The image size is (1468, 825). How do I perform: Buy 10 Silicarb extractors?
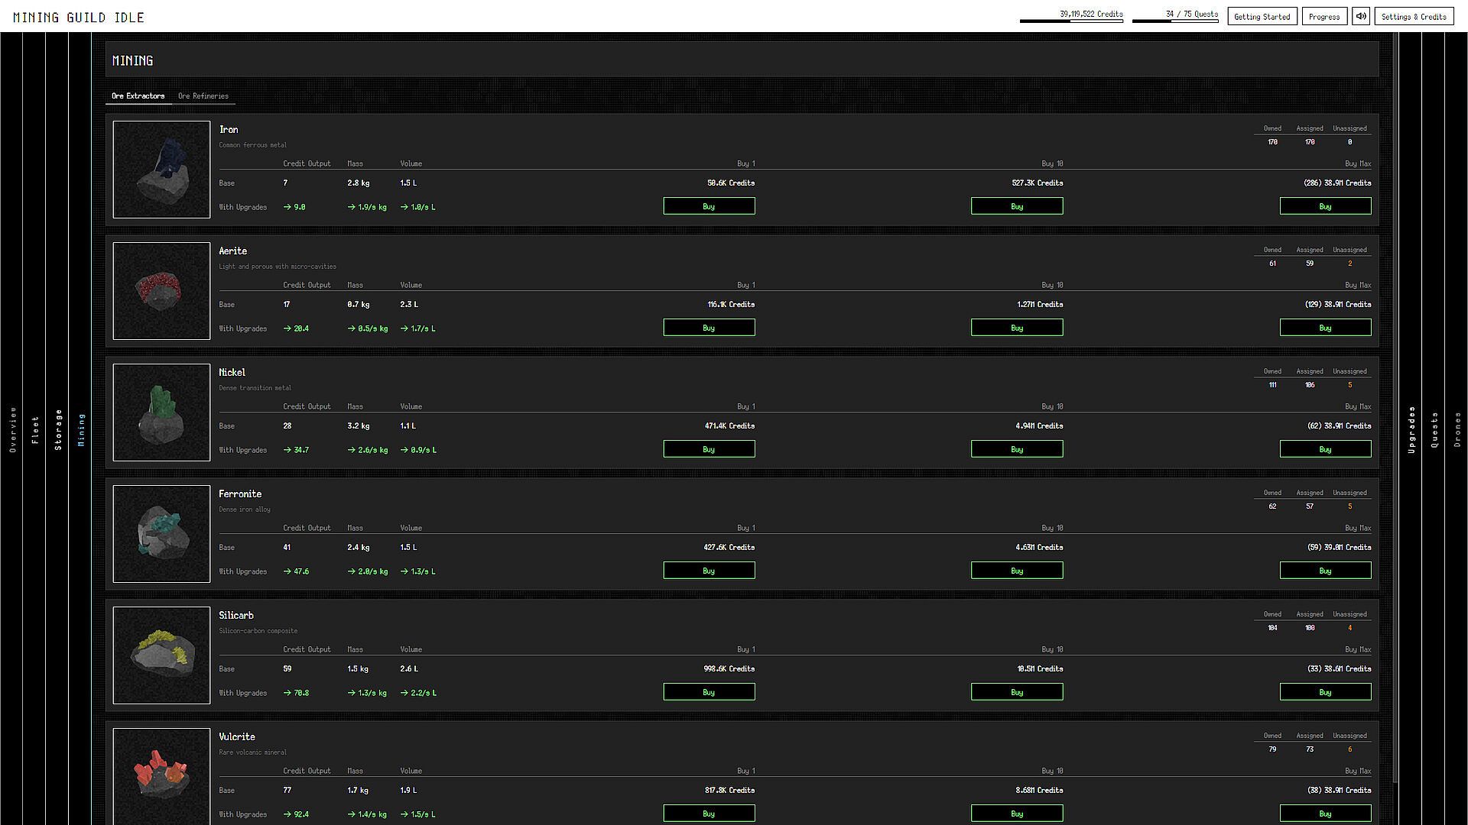coord(1017,692)
